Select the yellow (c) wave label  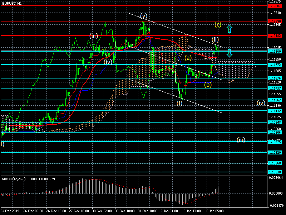218,24
